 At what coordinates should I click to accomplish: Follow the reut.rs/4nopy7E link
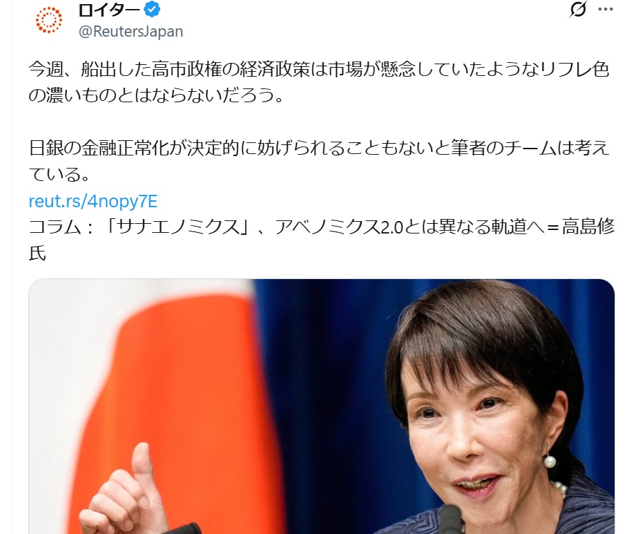click(93, 201)
